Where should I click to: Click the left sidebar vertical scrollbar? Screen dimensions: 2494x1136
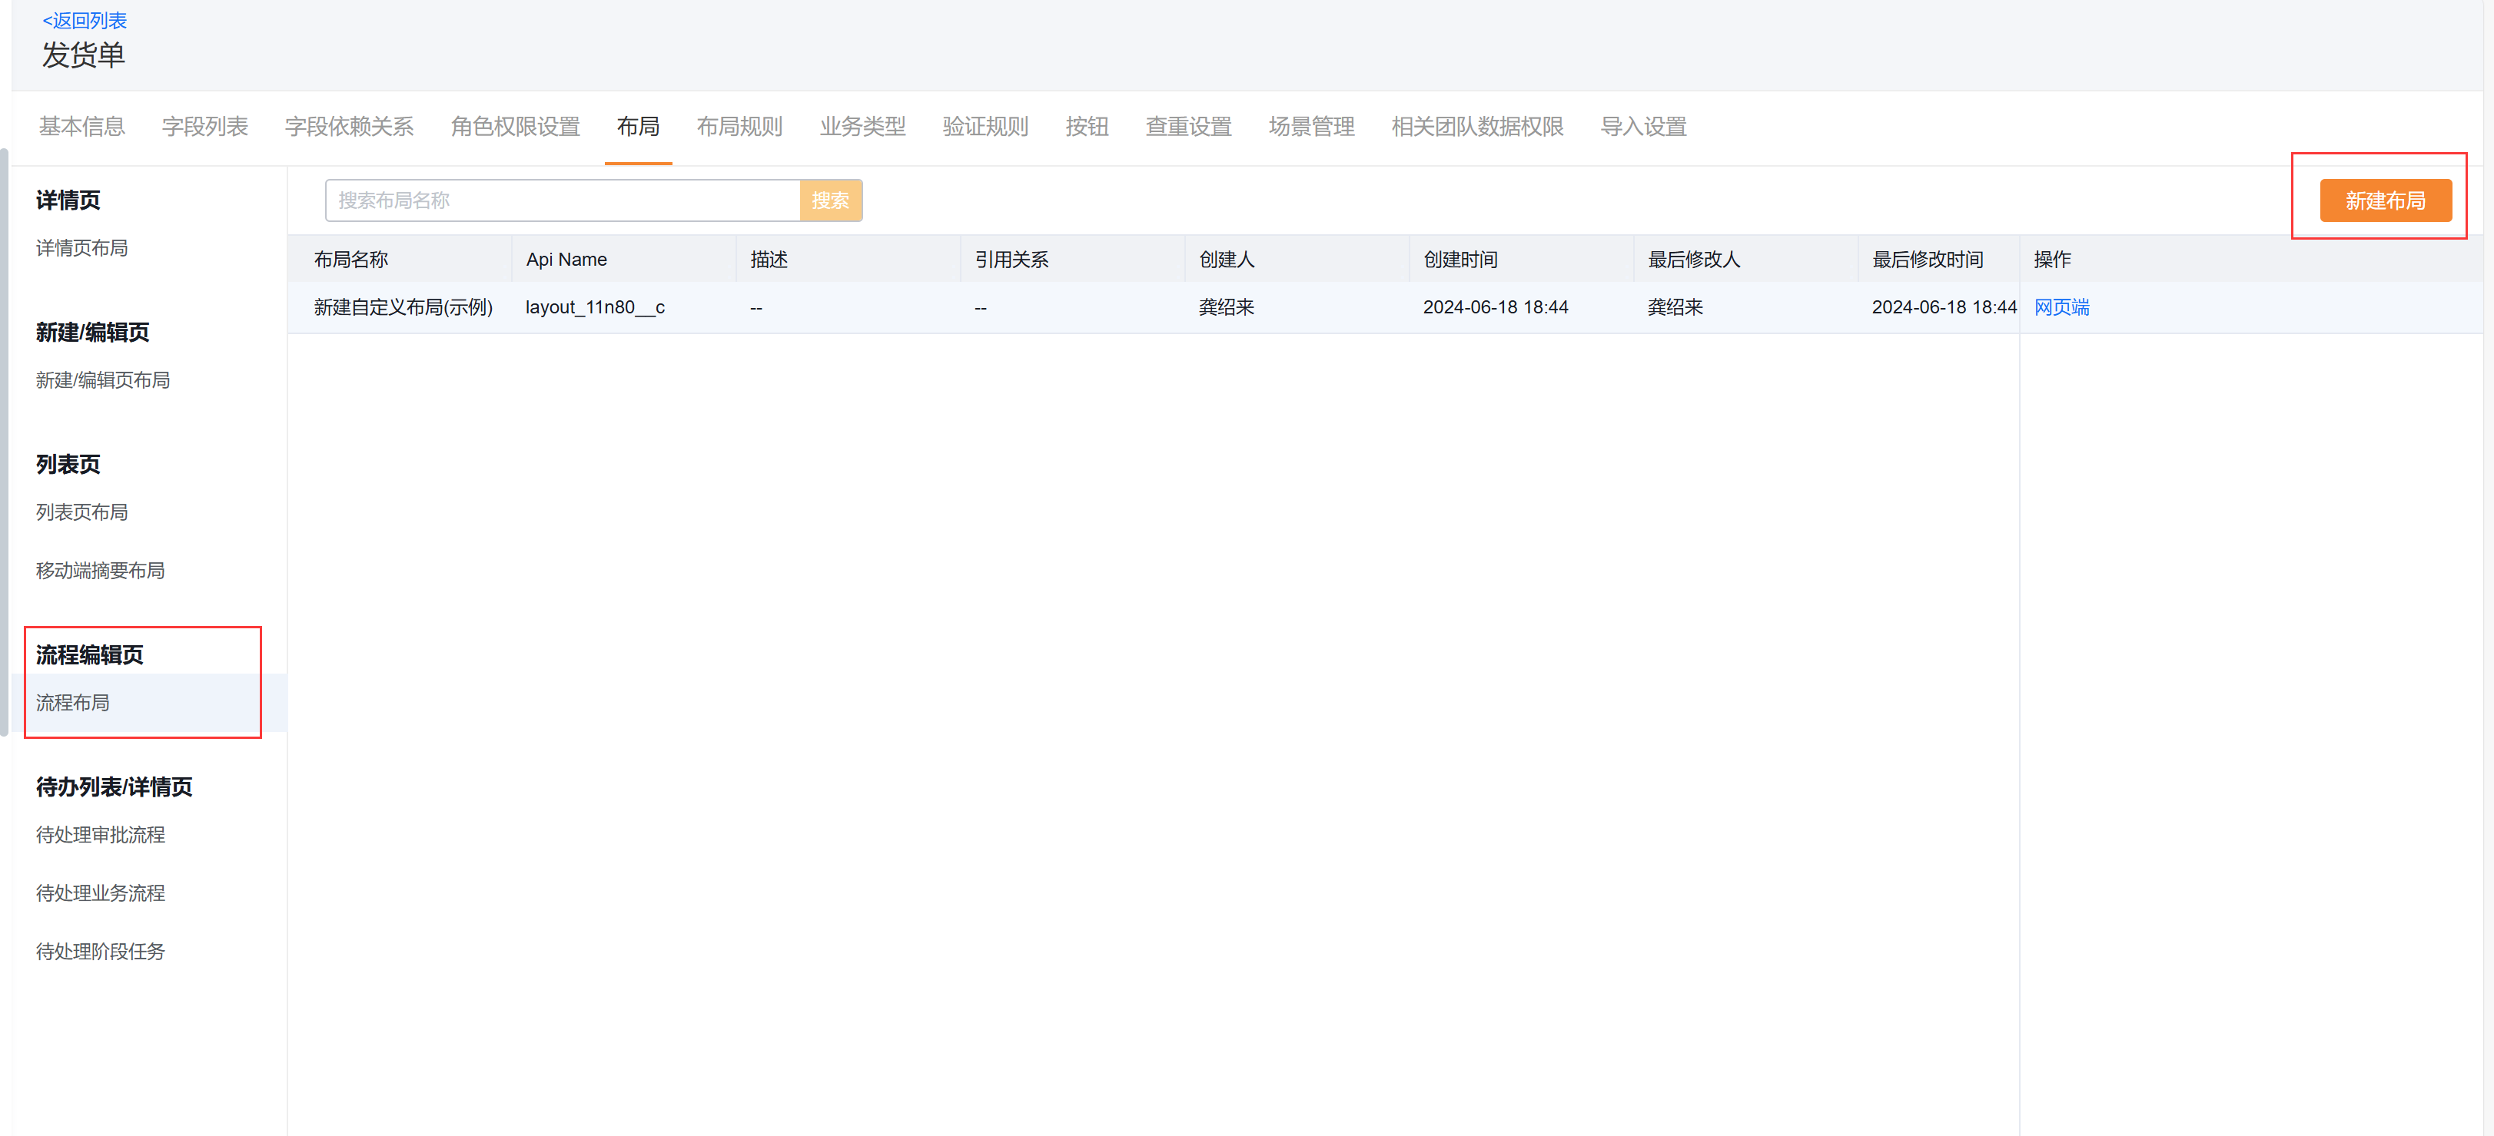tap(4, 442)
